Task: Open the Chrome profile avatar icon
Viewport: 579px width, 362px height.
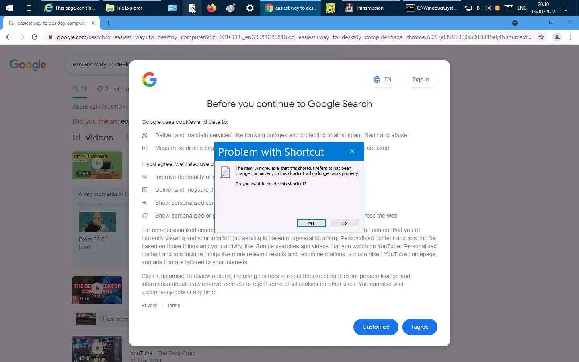Action: pyautogui.click(x=557, y=37)
